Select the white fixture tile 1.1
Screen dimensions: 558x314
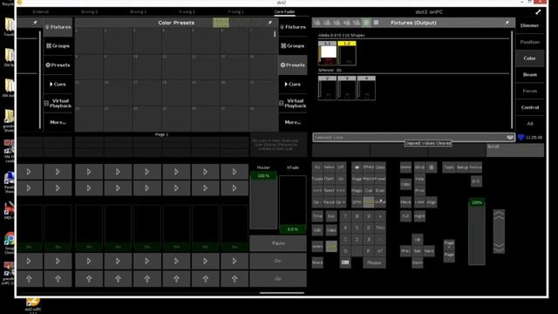327,53
